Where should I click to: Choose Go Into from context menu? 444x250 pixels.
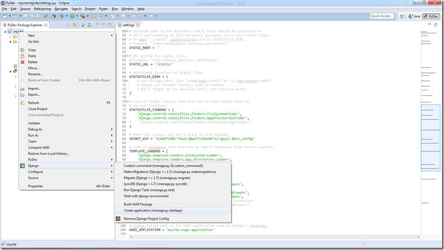click(67, 42)
